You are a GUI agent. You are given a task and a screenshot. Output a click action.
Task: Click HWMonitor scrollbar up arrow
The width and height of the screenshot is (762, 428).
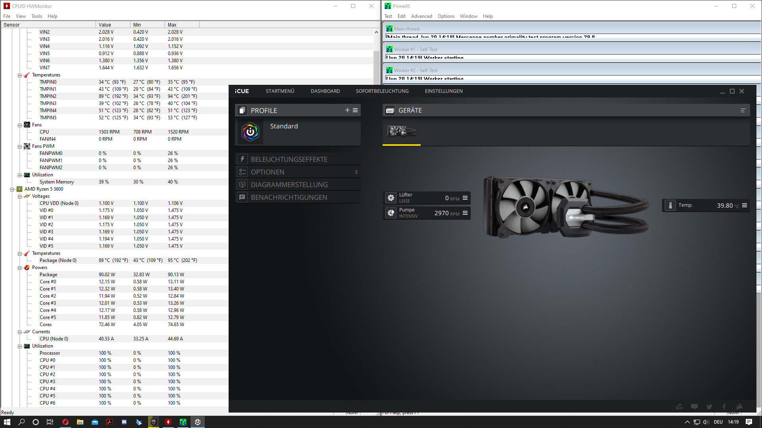(x=376, y=32)
